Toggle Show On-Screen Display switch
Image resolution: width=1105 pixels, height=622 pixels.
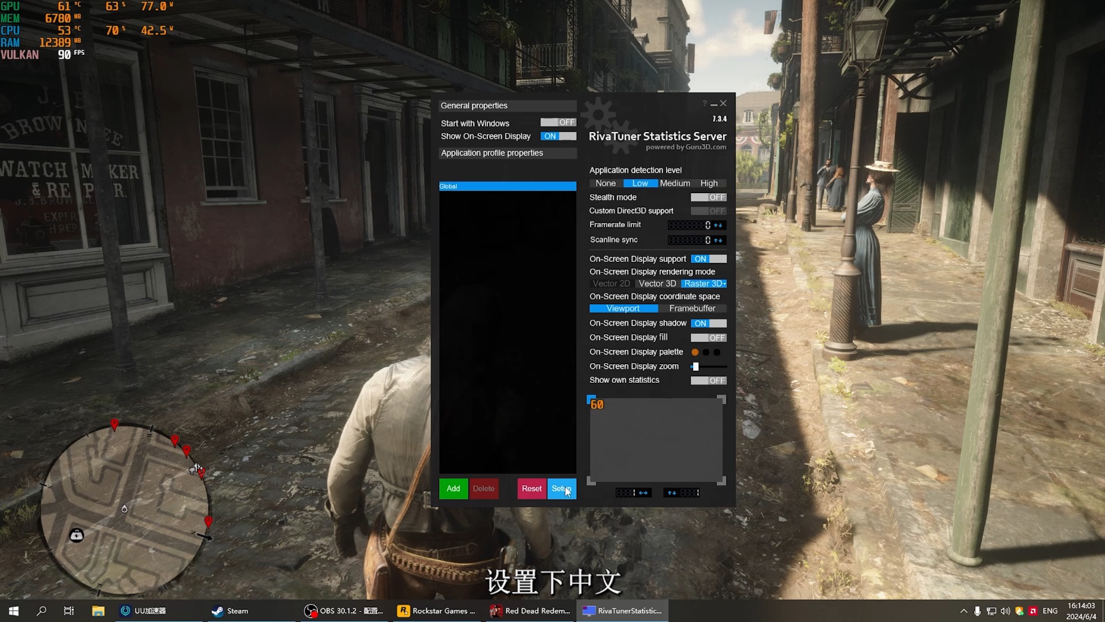(x=558, y=136)
